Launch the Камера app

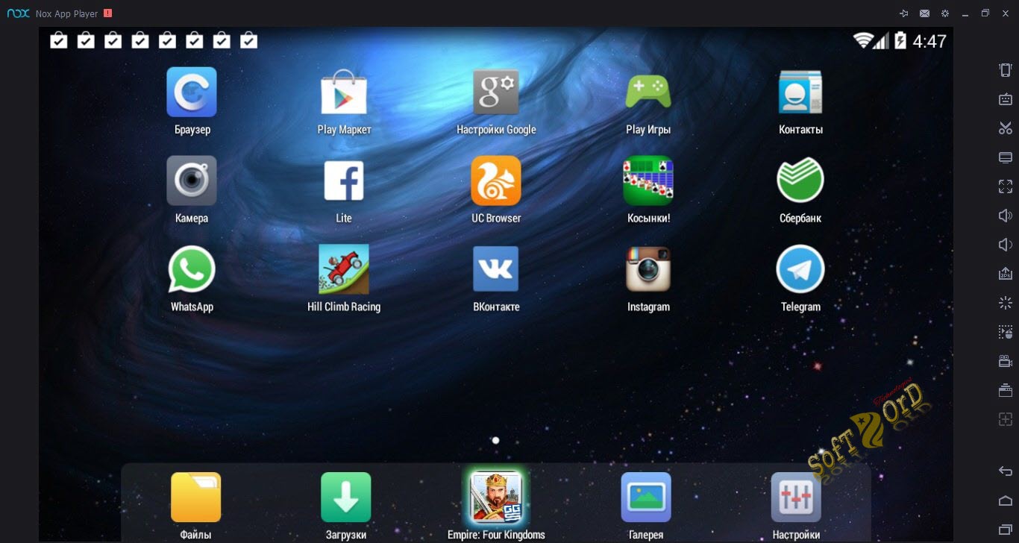point(192,181)
